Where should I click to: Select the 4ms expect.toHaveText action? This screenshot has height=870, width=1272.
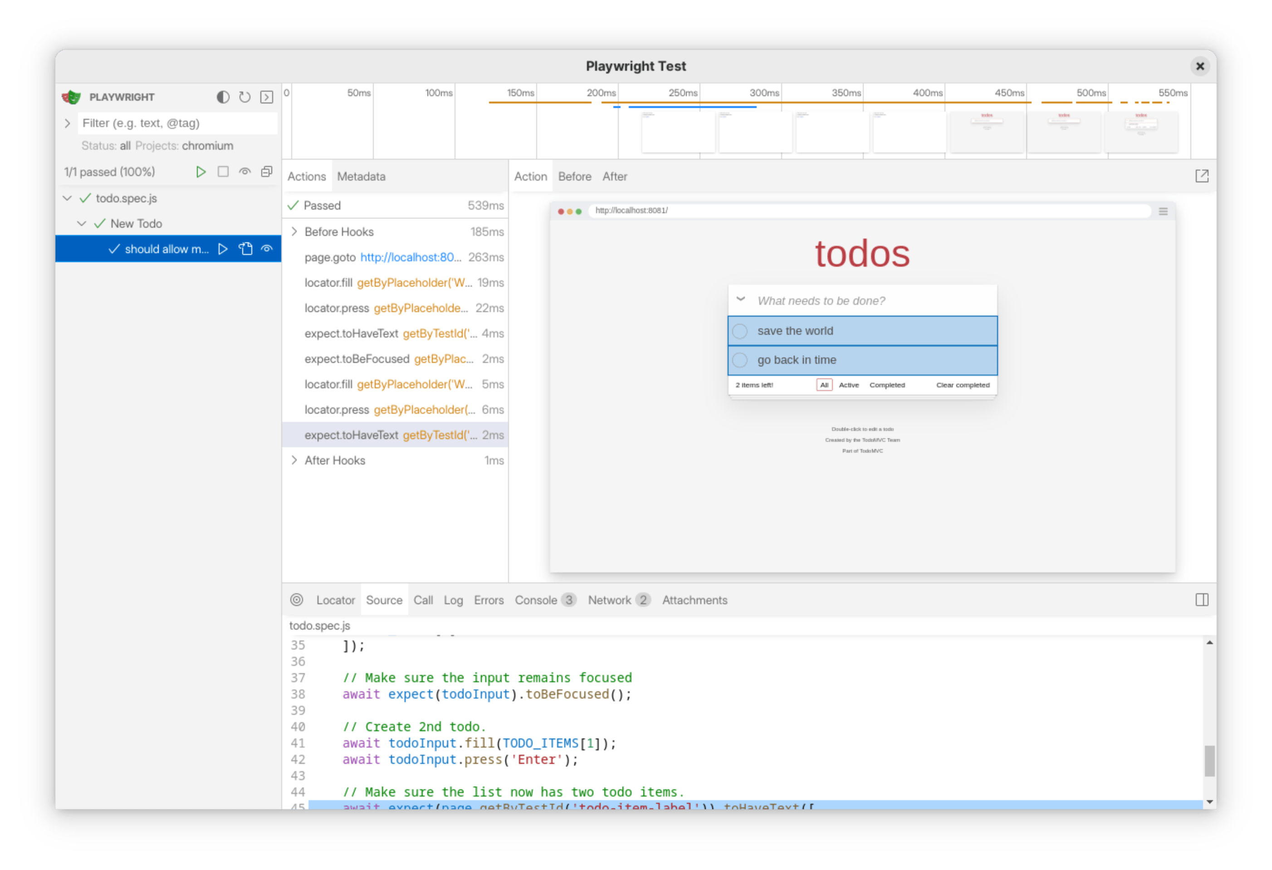pyautogui.click(x=395, y=333)
